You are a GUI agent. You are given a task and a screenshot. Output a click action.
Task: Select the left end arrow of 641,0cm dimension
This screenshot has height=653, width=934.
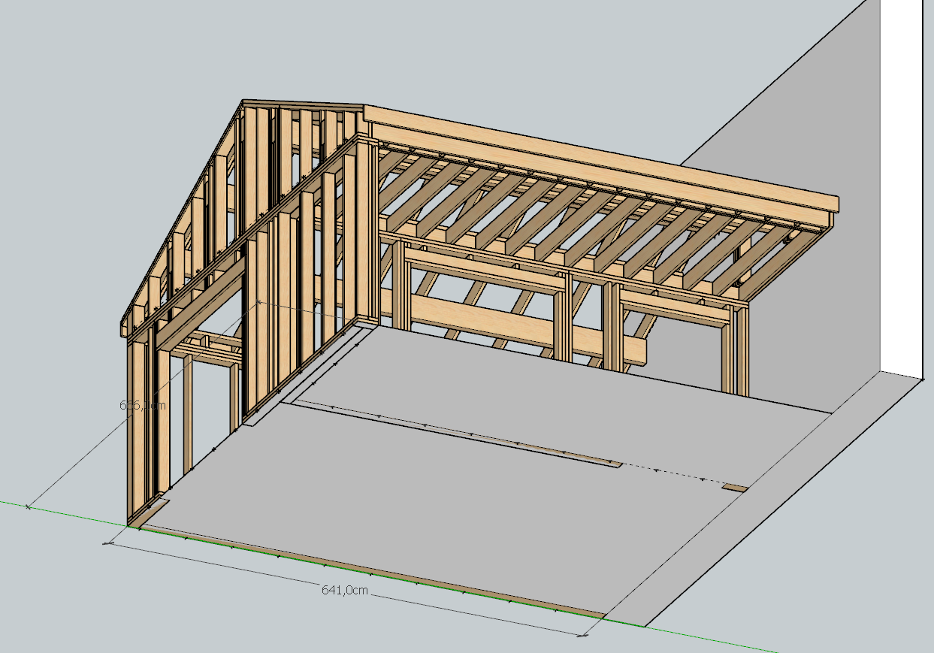point(112,543)
